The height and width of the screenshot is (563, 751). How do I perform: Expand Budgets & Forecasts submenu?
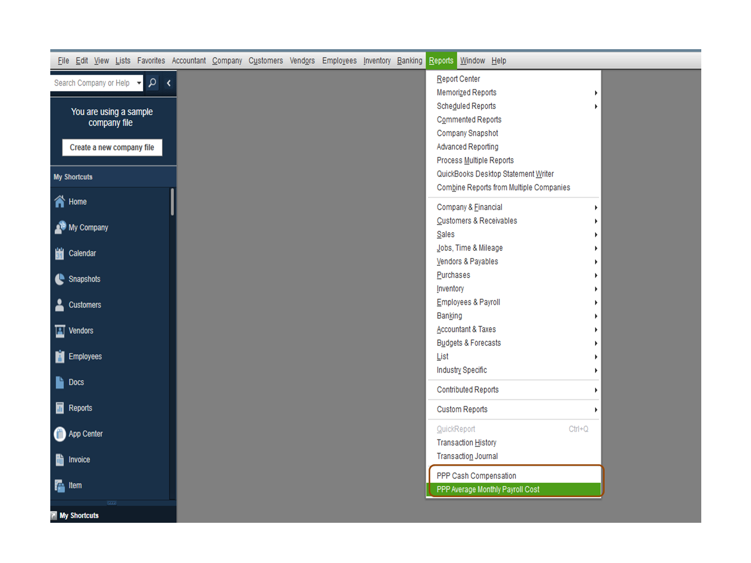pyautogui.click(x=596, y=343)
